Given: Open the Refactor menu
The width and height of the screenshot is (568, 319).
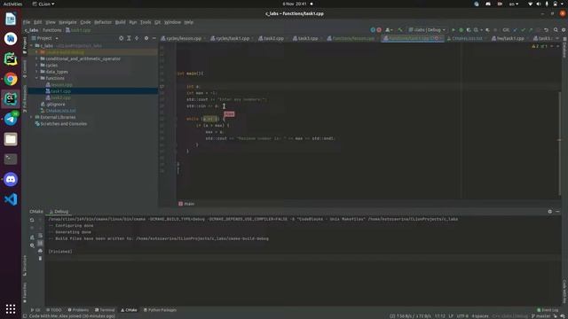Looking at the screenshot, I should point(103,22).
